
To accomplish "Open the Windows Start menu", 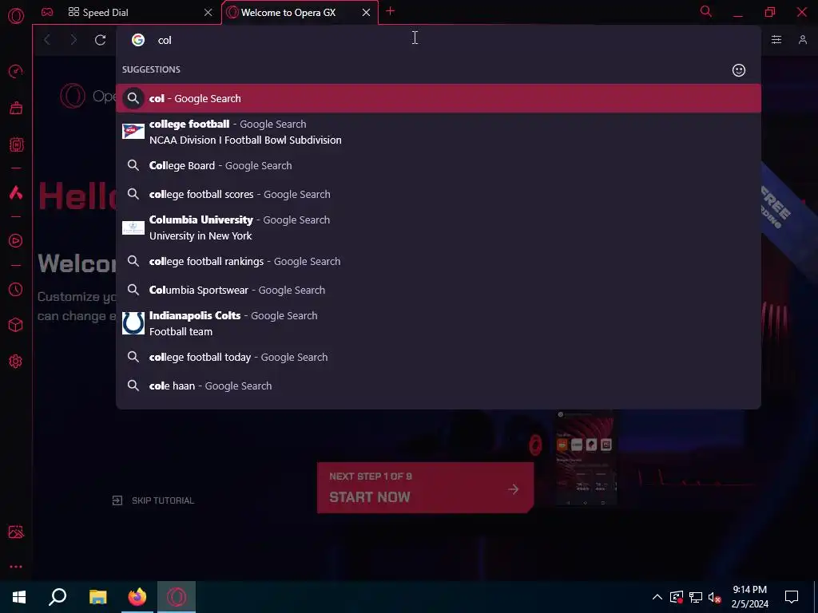I will coord(19,597).
